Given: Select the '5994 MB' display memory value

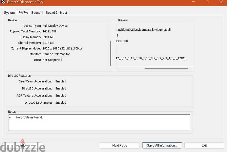Looking at the screenshot, I should tap(48, 37).
